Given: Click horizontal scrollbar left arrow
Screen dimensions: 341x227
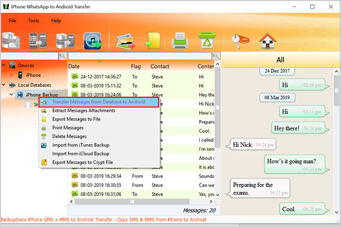Looking at the screenshot, I should click(x=71, y=202).
